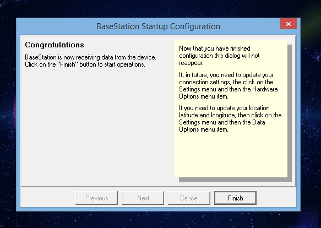The image size is (321, 228).
Task: Click the disabled Next button
Action: pos(143,198)
